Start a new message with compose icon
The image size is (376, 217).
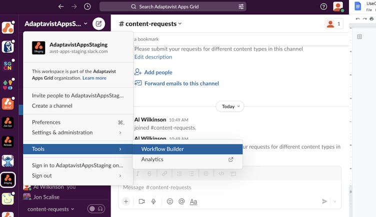pyautogui.click(x=98, y=23)
